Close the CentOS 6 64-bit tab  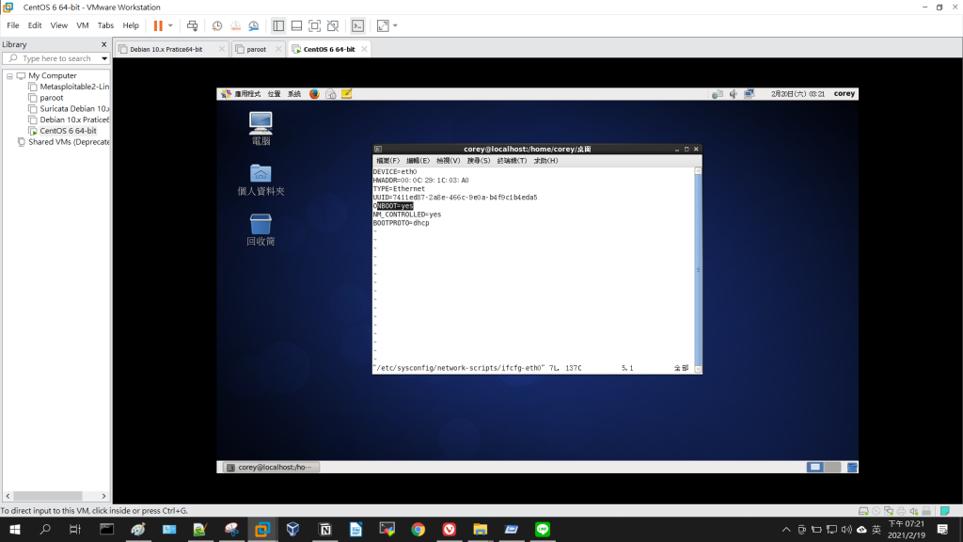tap(364, 49)
